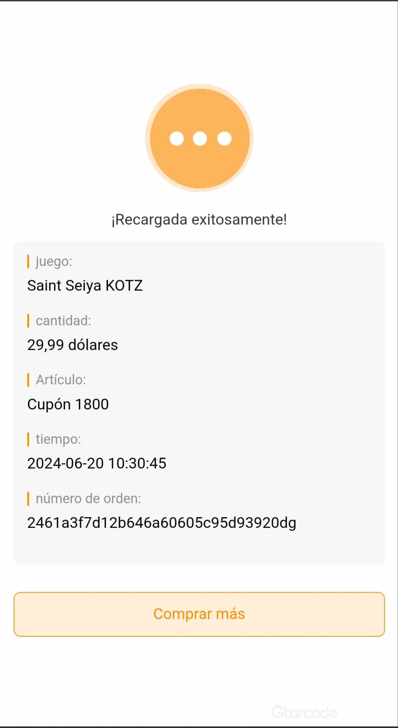Tap the Cupón 1800 item text
398x728 pixels.
click(68, 404)
